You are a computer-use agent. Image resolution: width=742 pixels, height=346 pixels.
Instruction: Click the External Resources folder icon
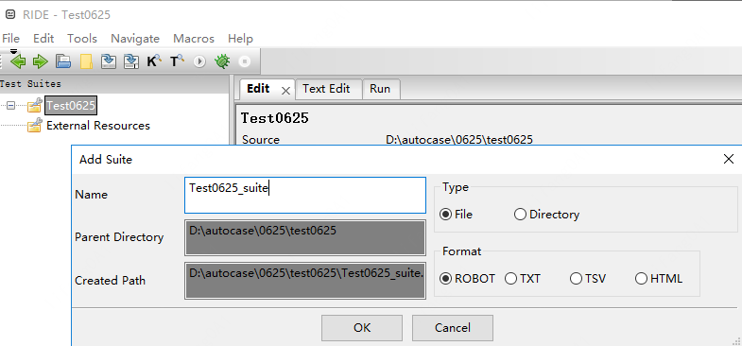35,126
